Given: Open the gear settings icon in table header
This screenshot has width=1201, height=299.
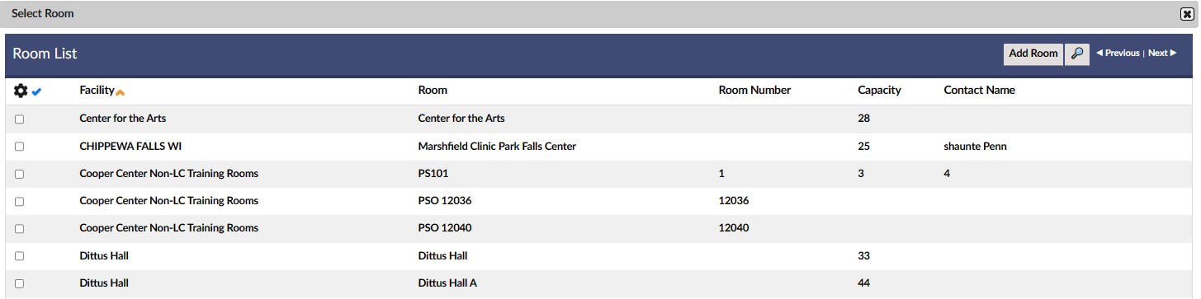Looking at the screenshot, I should 21,91.
